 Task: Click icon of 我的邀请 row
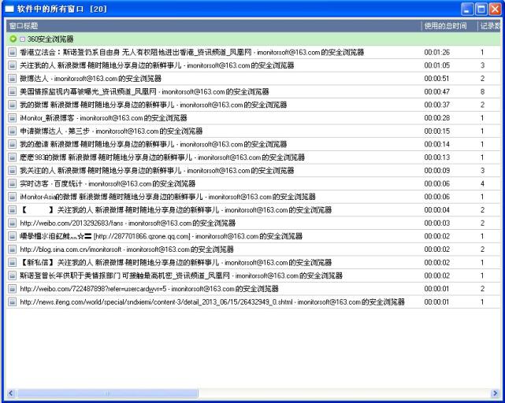(x=13, y=144)
